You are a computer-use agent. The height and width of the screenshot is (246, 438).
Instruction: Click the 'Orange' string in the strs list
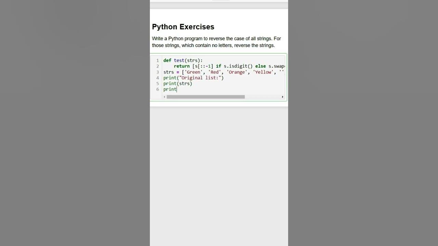(237, 72)
